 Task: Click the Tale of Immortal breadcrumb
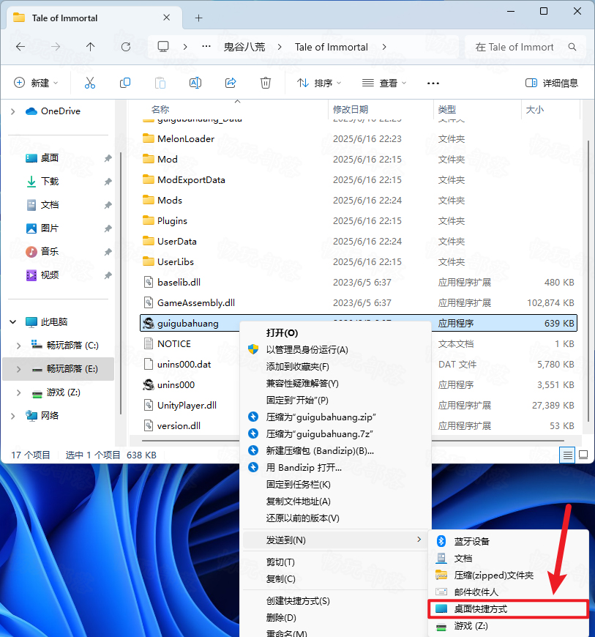tap(332, 47)
